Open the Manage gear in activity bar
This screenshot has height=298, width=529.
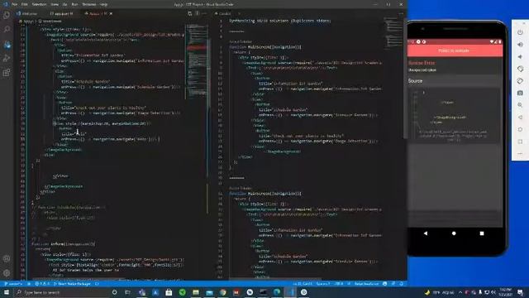[x=7, y=272]
